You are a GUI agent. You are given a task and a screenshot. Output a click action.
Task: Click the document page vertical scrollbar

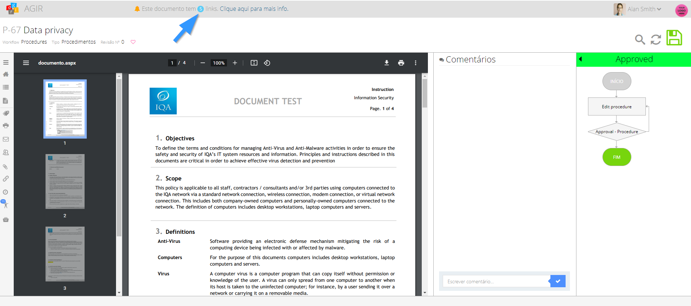coord(425,93)
